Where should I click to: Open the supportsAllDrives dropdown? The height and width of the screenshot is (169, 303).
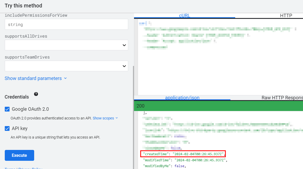pos(66,45)
